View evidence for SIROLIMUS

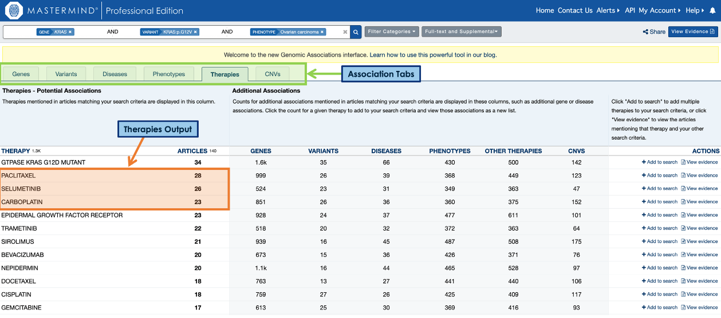point(699,241)
